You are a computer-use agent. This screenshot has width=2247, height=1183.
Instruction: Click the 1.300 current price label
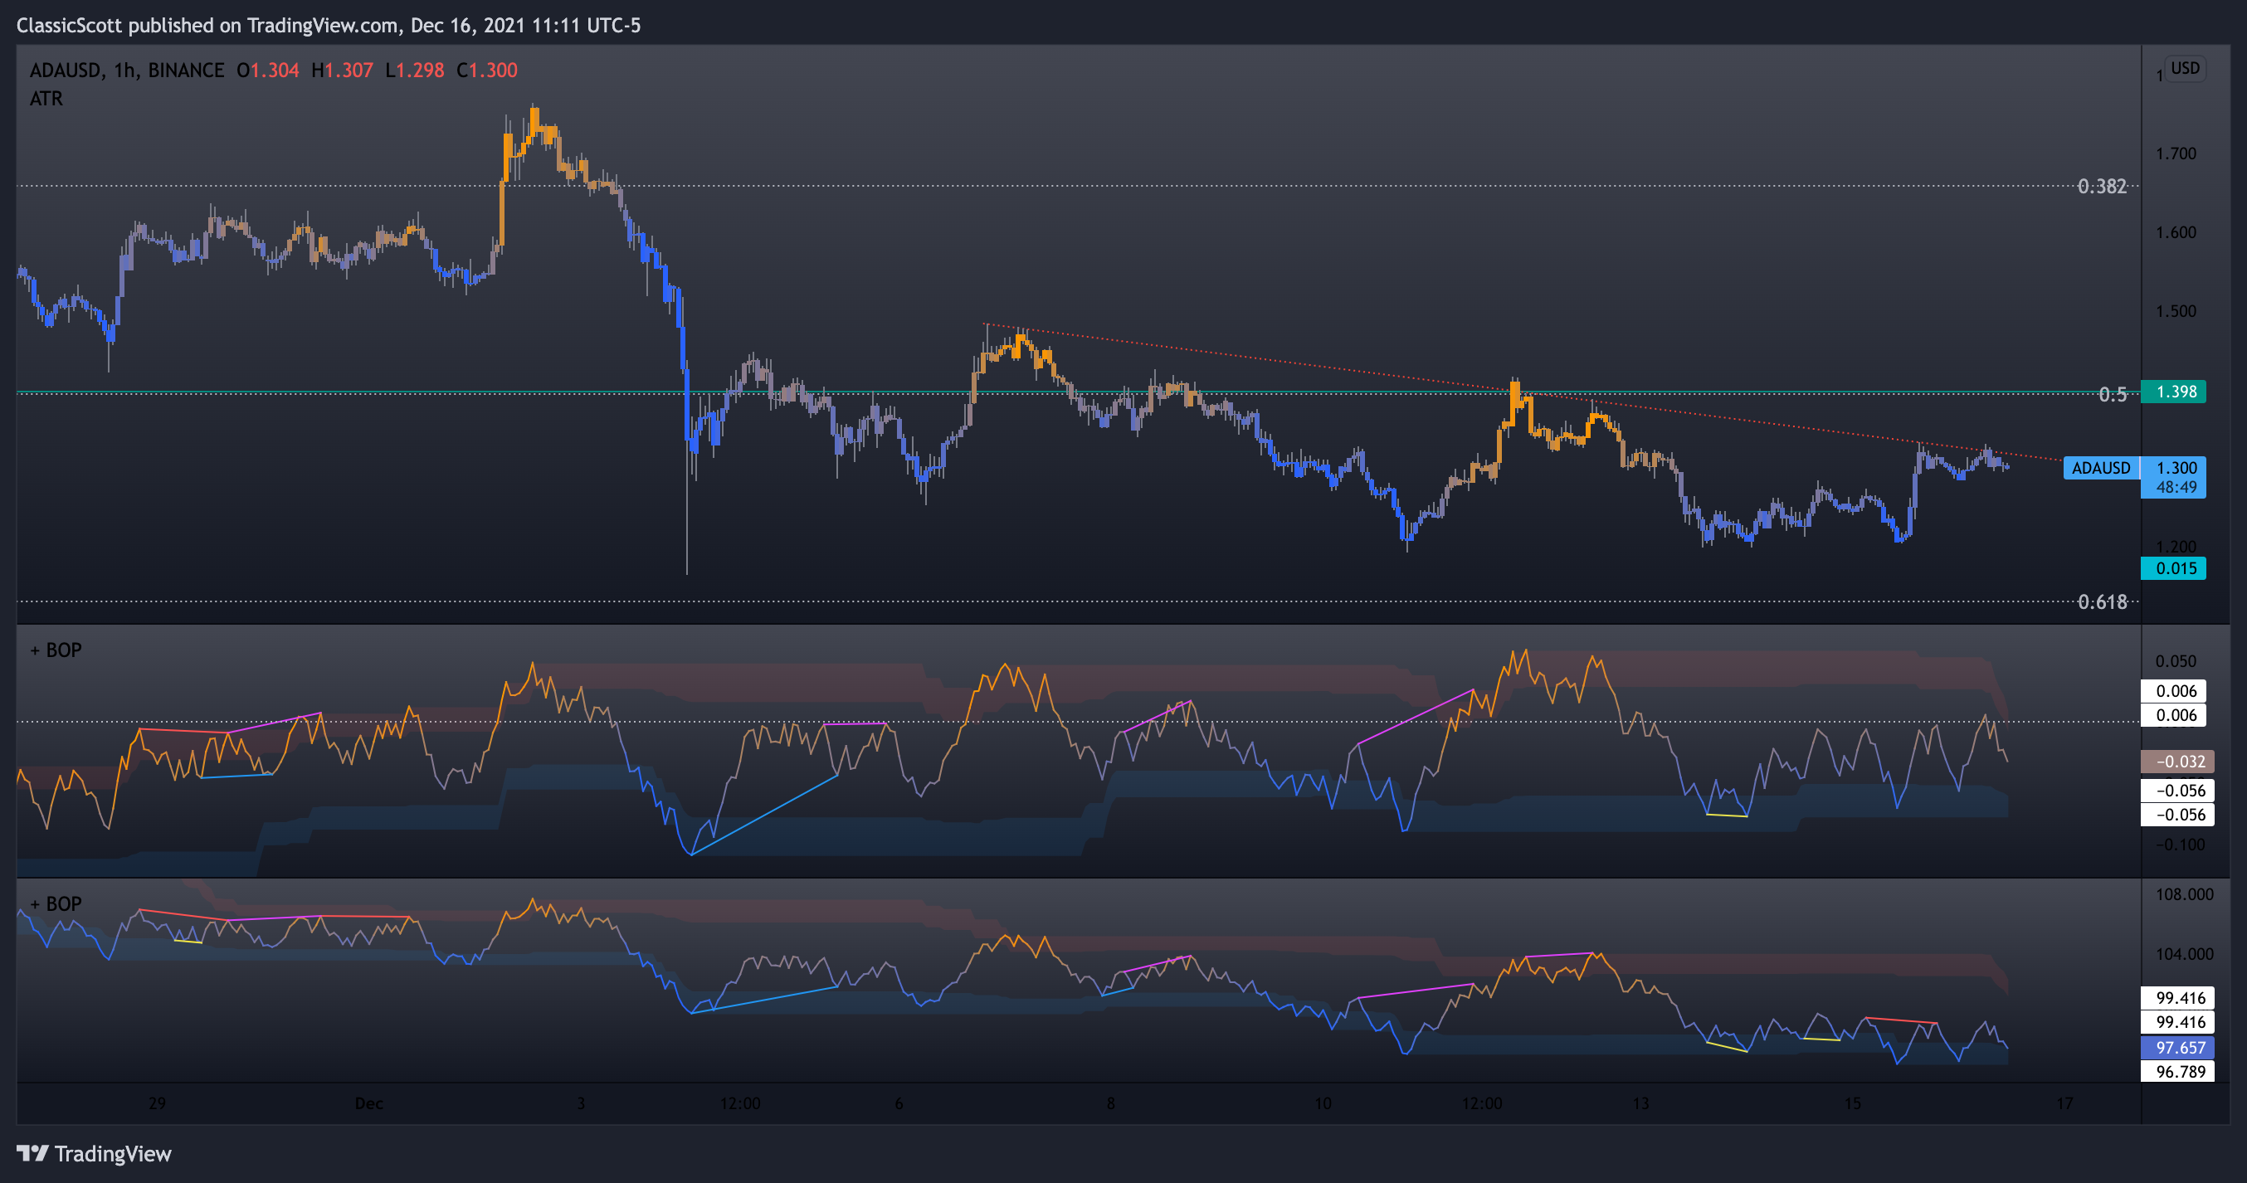pyautogui.click(x=2176, y=468)
